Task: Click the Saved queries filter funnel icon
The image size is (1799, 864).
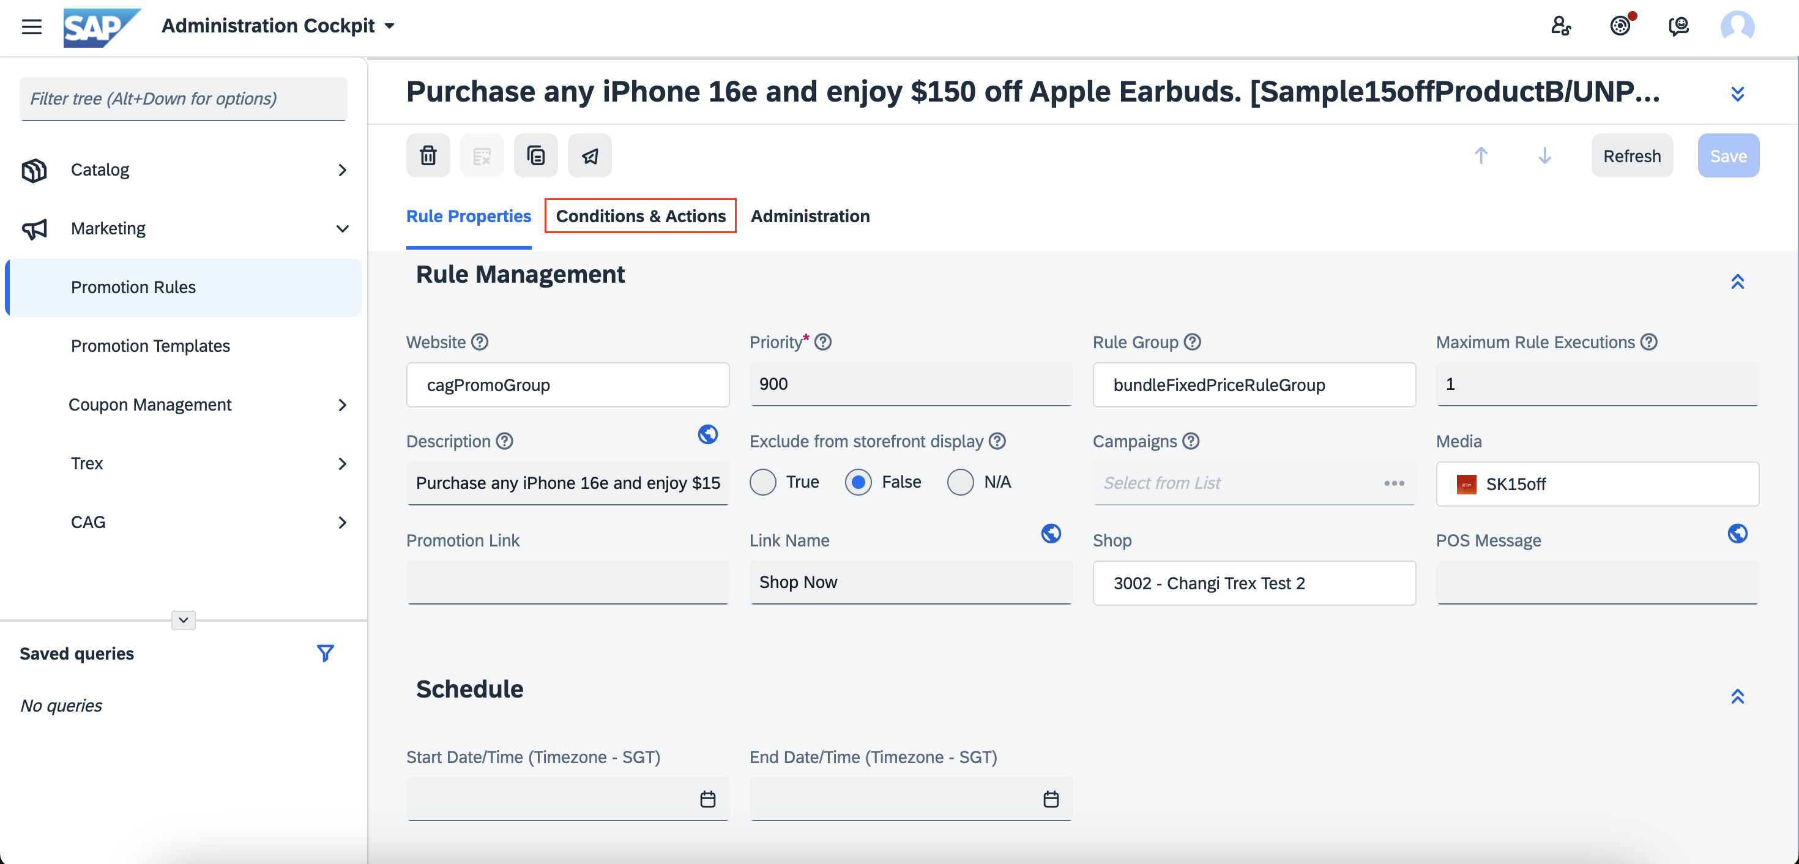Action: click(x=325, y=653)
